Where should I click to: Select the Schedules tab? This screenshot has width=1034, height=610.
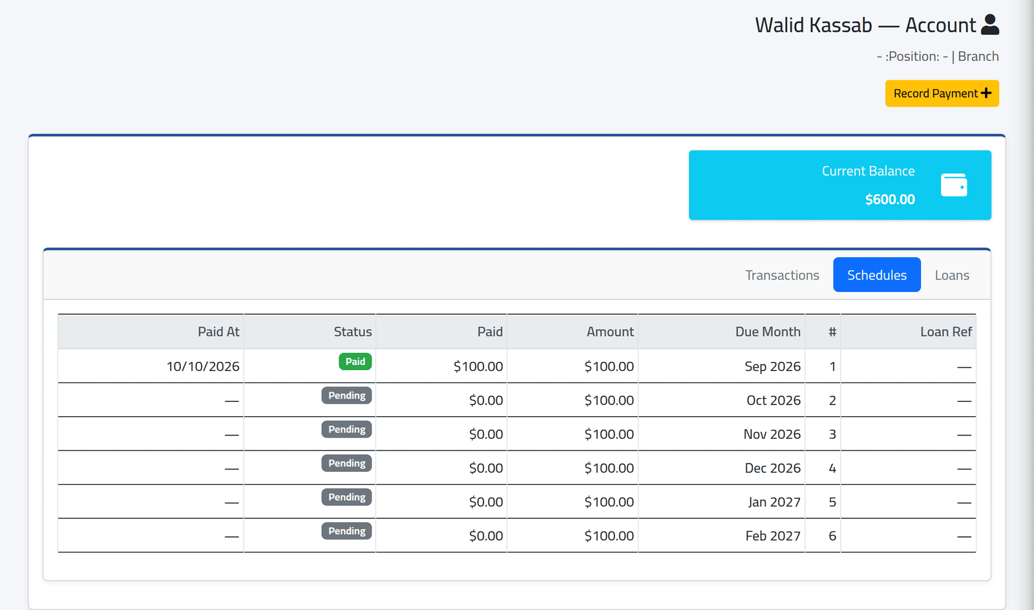pyautogui.click(x=877, y=275)
